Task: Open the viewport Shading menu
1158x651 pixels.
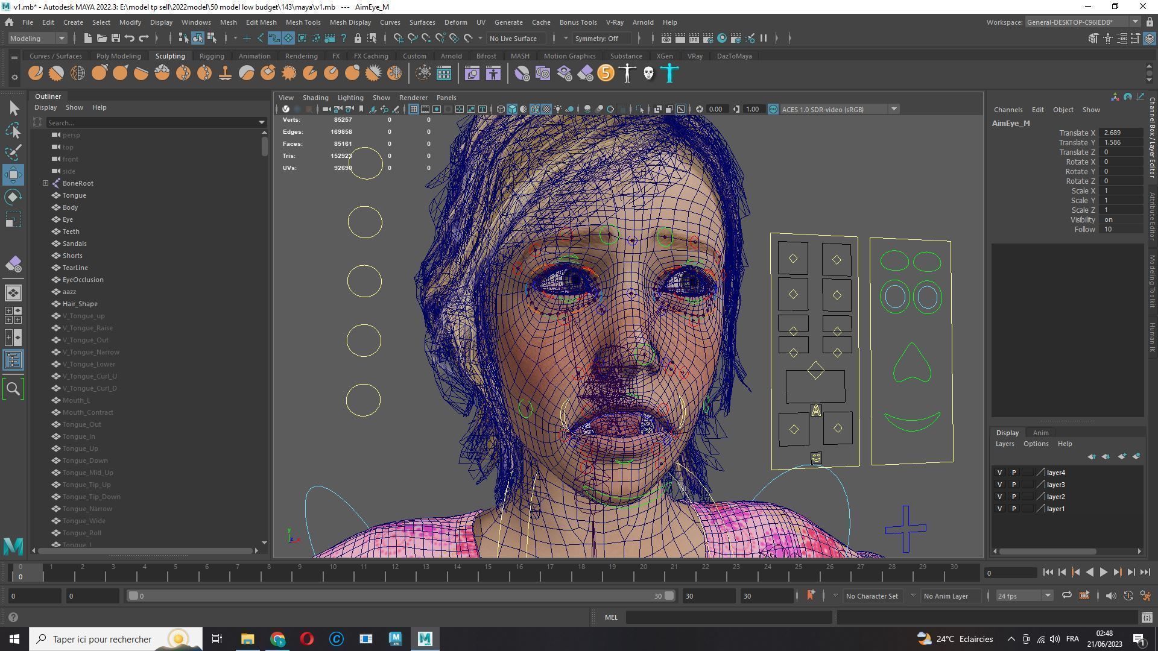Action: 315,98
